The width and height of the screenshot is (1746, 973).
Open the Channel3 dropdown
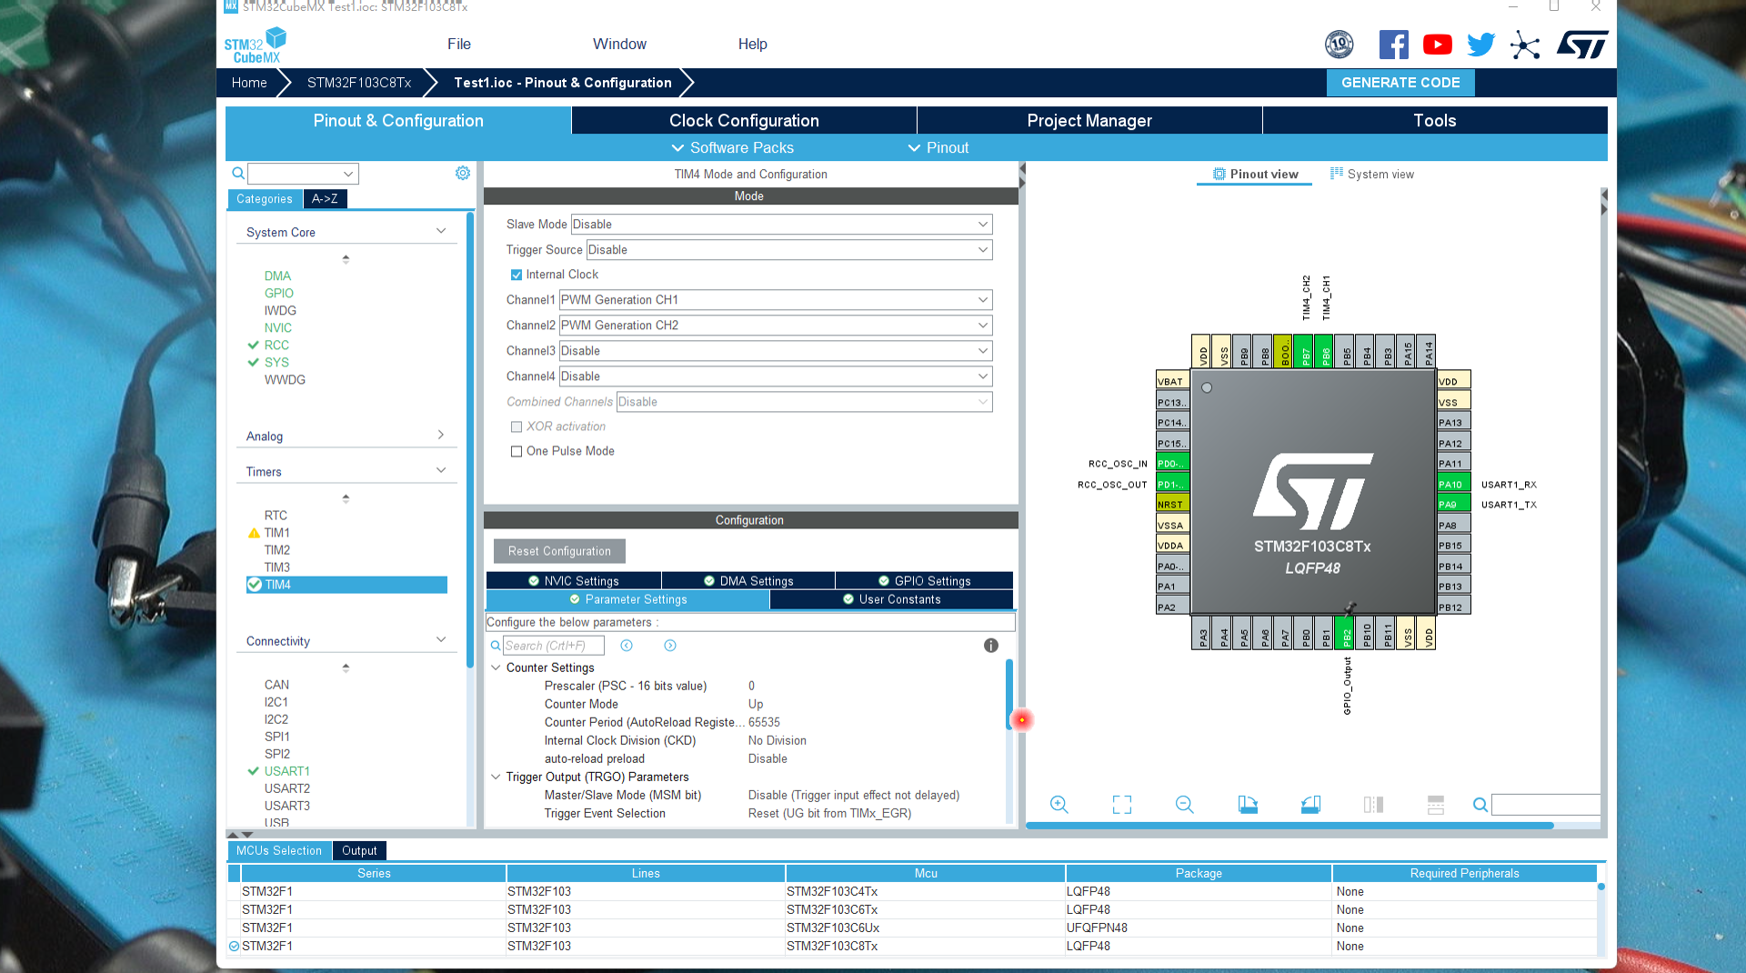point(981,351)
